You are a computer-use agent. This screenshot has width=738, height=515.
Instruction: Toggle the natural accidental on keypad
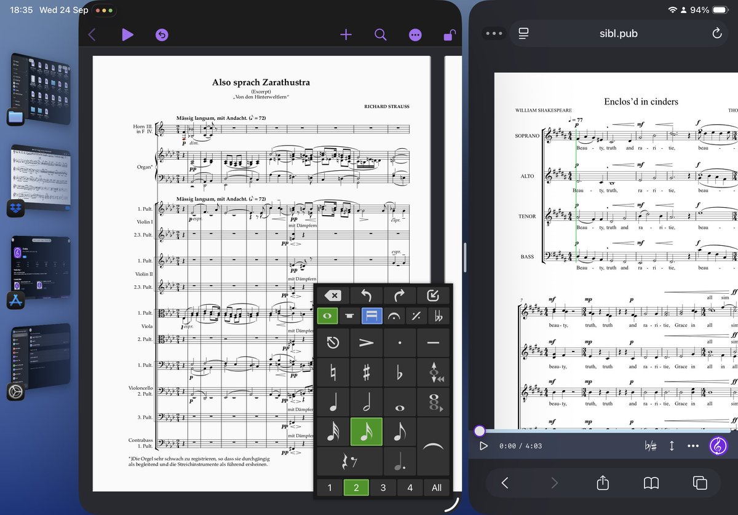click(333, 372)
